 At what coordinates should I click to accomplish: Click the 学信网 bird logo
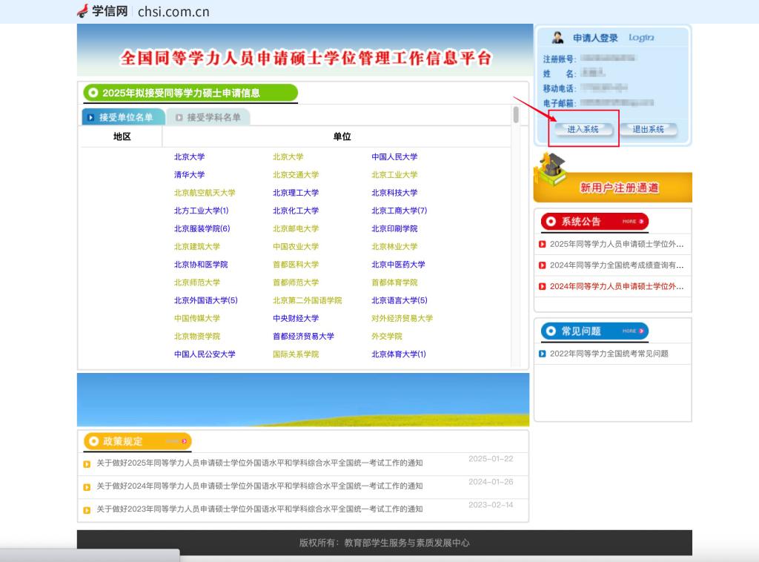pos(82,11)
